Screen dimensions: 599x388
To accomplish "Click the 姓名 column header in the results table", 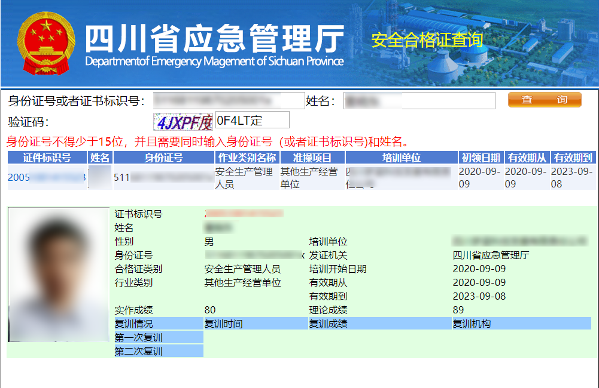I will (x=100, y=158).
